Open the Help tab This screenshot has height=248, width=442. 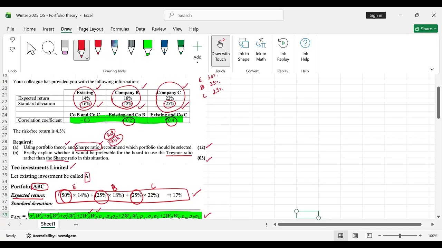pos(194,29)
